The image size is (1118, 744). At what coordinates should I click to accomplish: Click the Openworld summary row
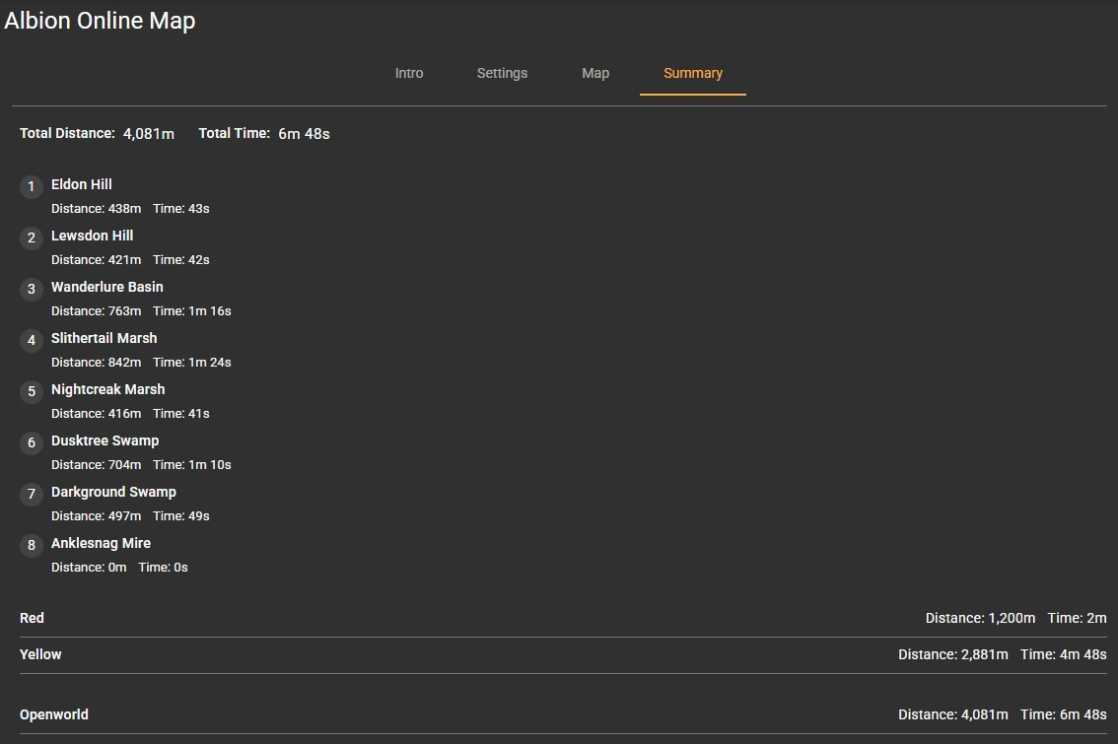(x=562, y=714)
